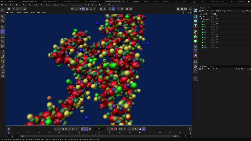The width and height of the screenshot is (251, 141).
Task: Select the Move tool in left toolbar
Action: pos(3,27)
